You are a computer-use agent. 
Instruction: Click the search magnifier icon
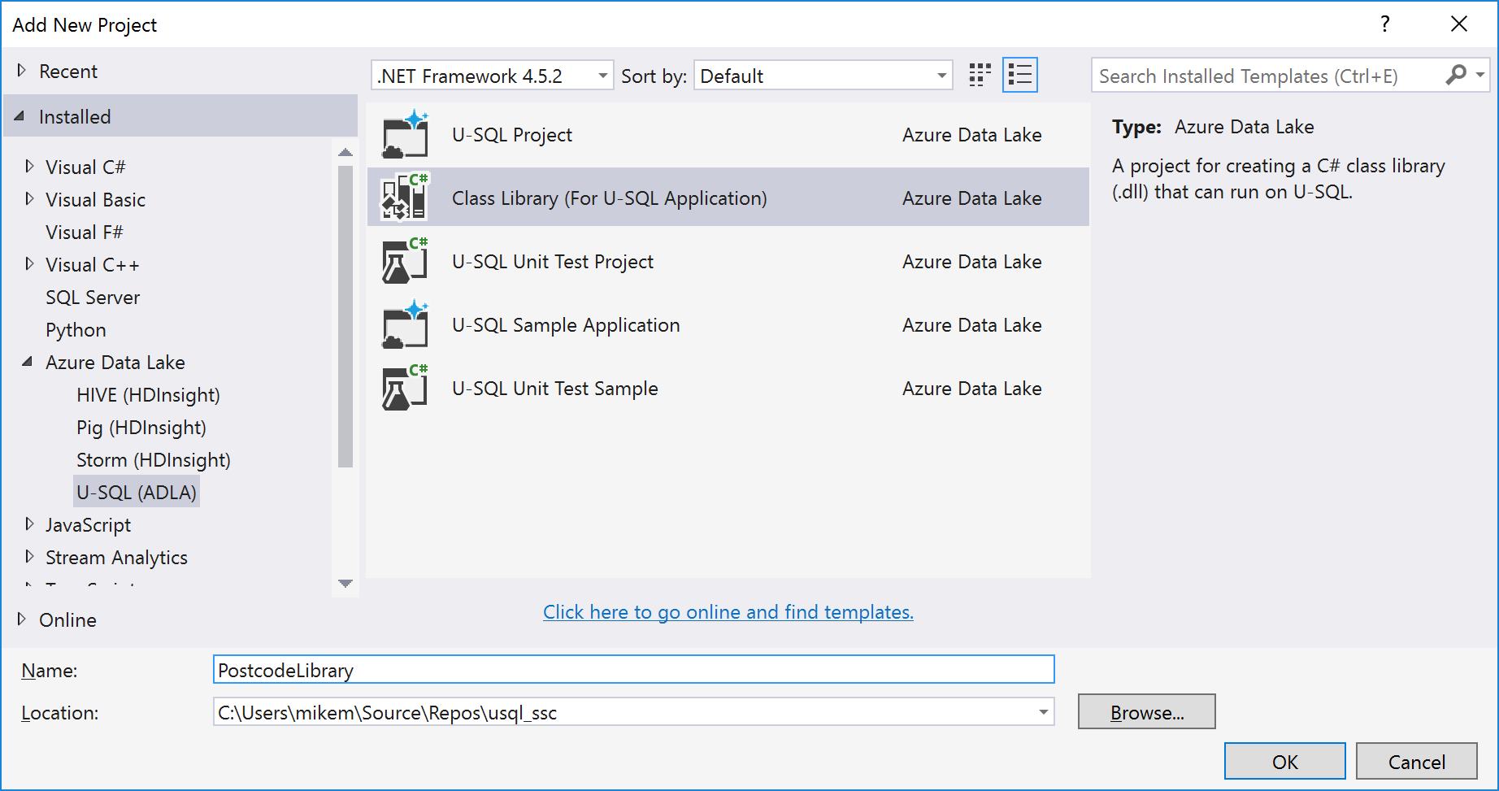(1456, 76)
